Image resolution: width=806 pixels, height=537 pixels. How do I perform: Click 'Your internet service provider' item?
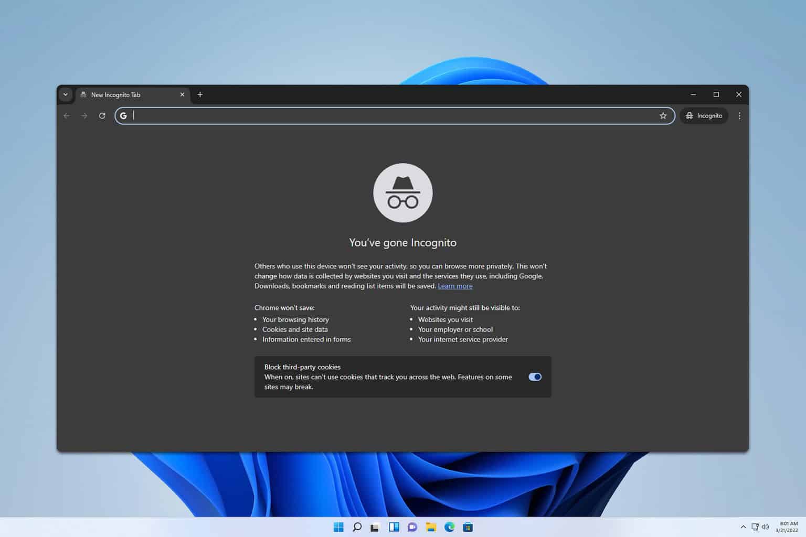coord(463,339)
